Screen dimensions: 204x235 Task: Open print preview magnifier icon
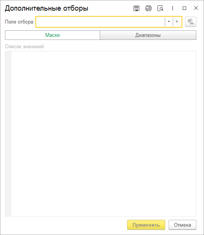point(160,8)
